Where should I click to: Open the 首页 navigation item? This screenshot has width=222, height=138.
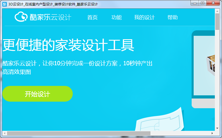pyautogui.click(x=93, y=17)
